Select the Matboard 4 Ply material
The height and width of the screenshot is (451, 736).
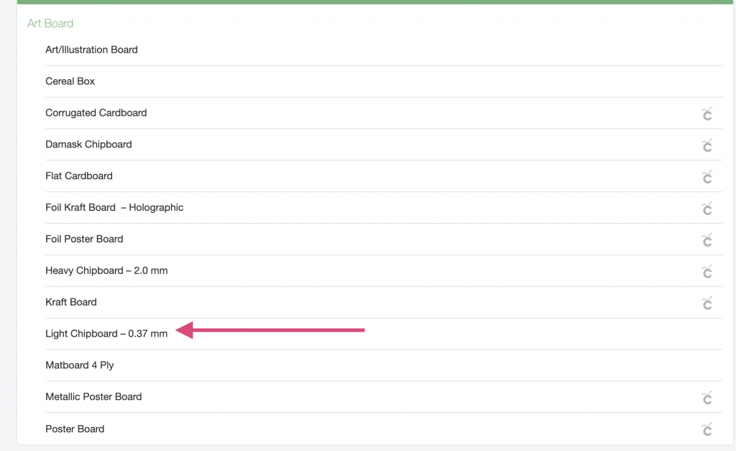click(x=80, y=365)
